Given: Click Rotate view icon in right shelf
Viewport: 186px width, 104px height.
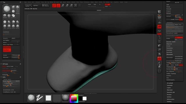Looking at the screenshot, I should (159, 54).
